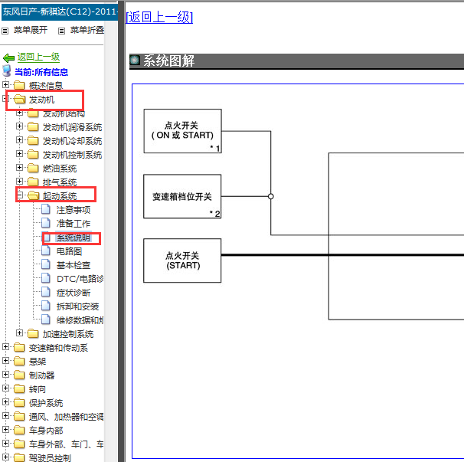The image size is (464, 462).
Task: Click the folder icon for 燃油系统
Action: coord(33,168)
